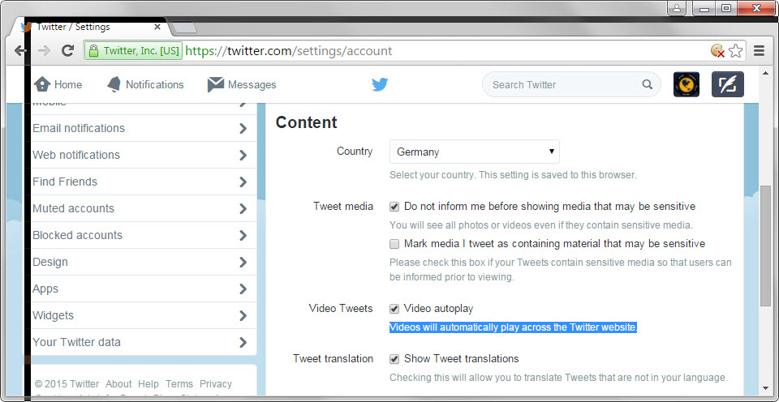
Task: Toggle 'Do not inform me' sensitive media checkbox
Action: click(394, 207)
